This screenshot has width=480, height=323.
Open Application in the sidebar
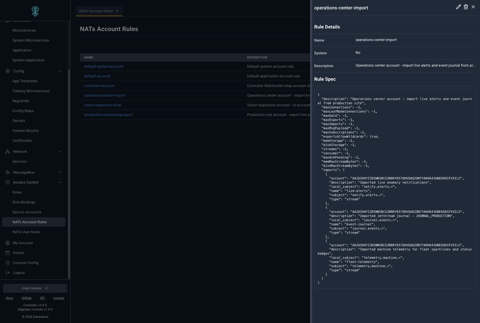[22, 50]
